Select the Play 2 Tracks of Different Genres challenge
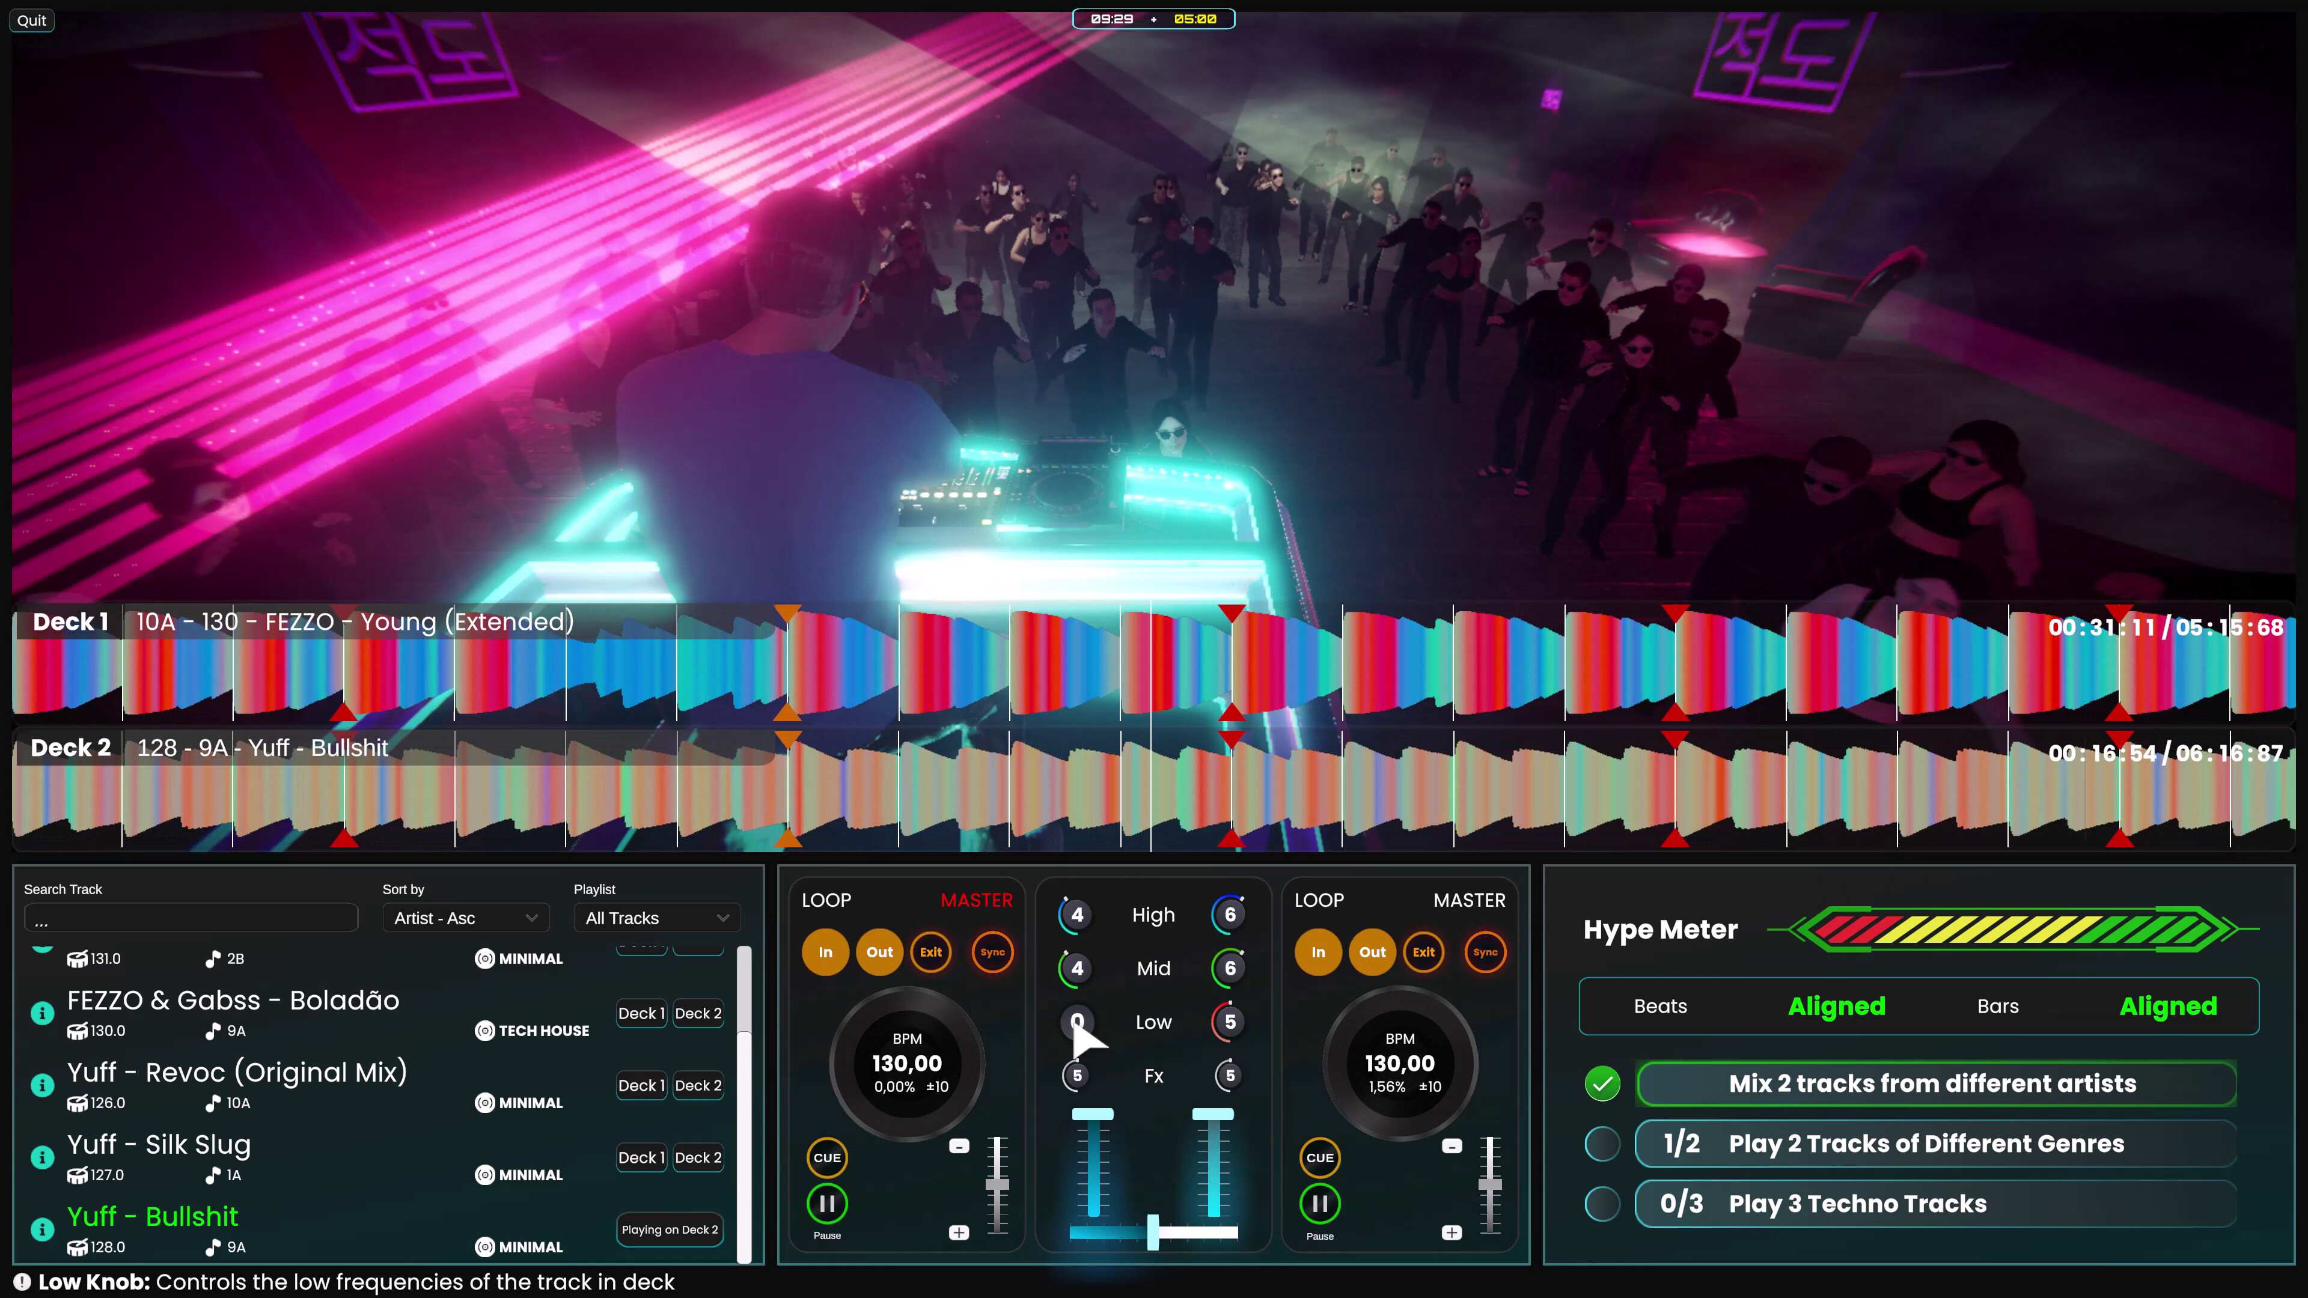Image resolution: width=2308 pixels, height=1298 pixels. coord(1935,1144)
